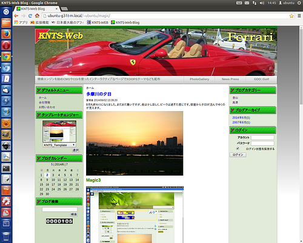Open the KNTS_Template dropdown
The height and width of the screenshot is (243, 303).
(59, 145)
